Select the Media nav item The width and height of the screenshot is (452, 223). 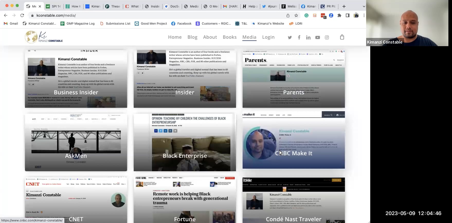tap(249, 37)
